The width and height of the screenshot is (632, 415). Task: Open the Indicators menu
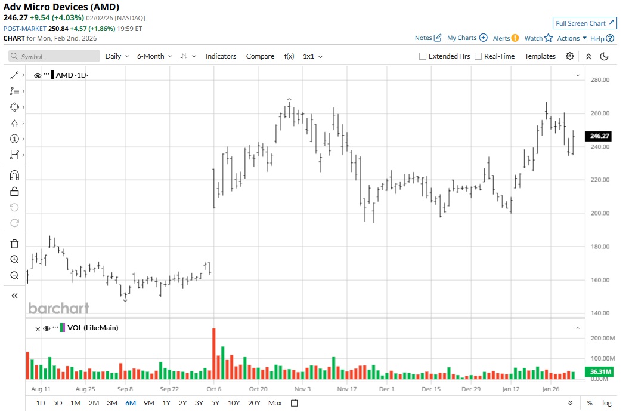pyautogui.click(x=221, y=57)
